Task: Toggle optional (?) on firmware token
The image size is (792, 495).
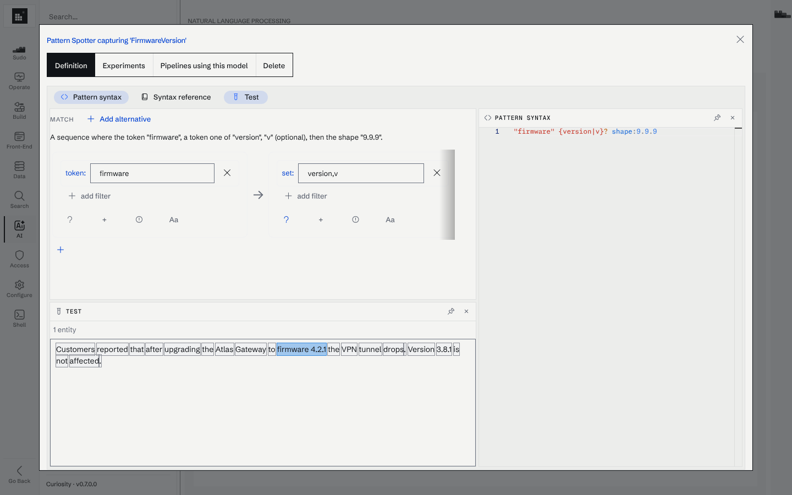Action: 70,219
